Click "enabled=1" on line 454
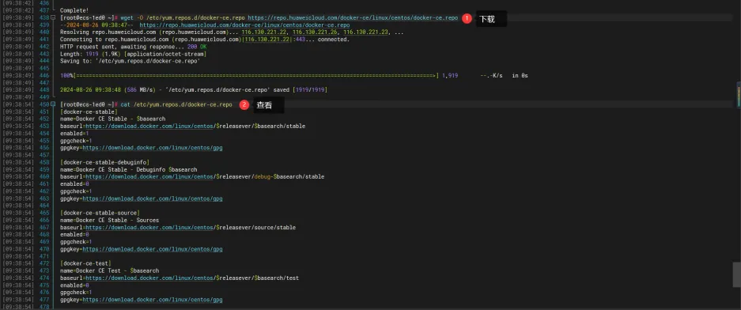 pos(74,134)
